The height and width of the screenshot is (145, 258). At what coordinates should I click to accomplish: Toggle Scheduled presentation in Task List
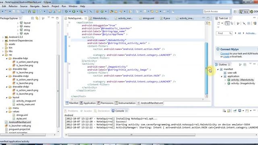[x=232, y=23]
